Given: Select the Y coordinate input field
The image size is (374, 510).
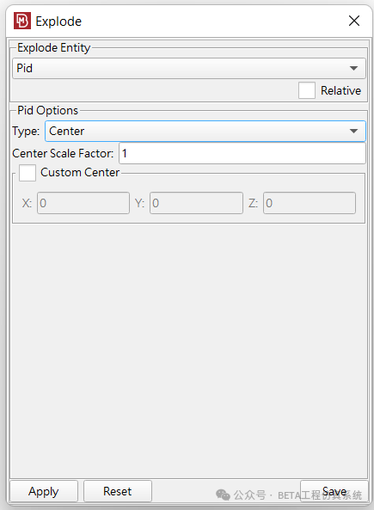Looking at the screenshot, I should (x=196, y=203).
